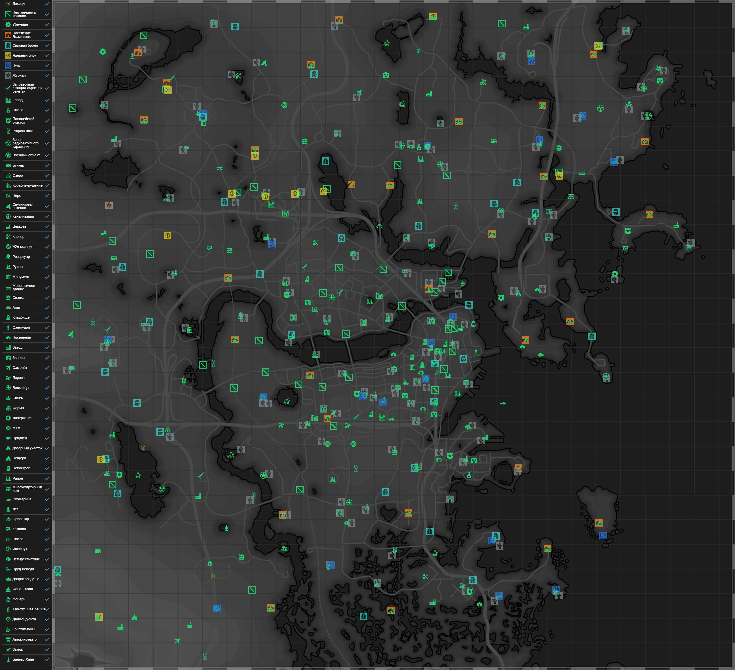Viewport: 735px width, 670px height.
Task: Click the Журнал legend icon
Action: (8, 75)
